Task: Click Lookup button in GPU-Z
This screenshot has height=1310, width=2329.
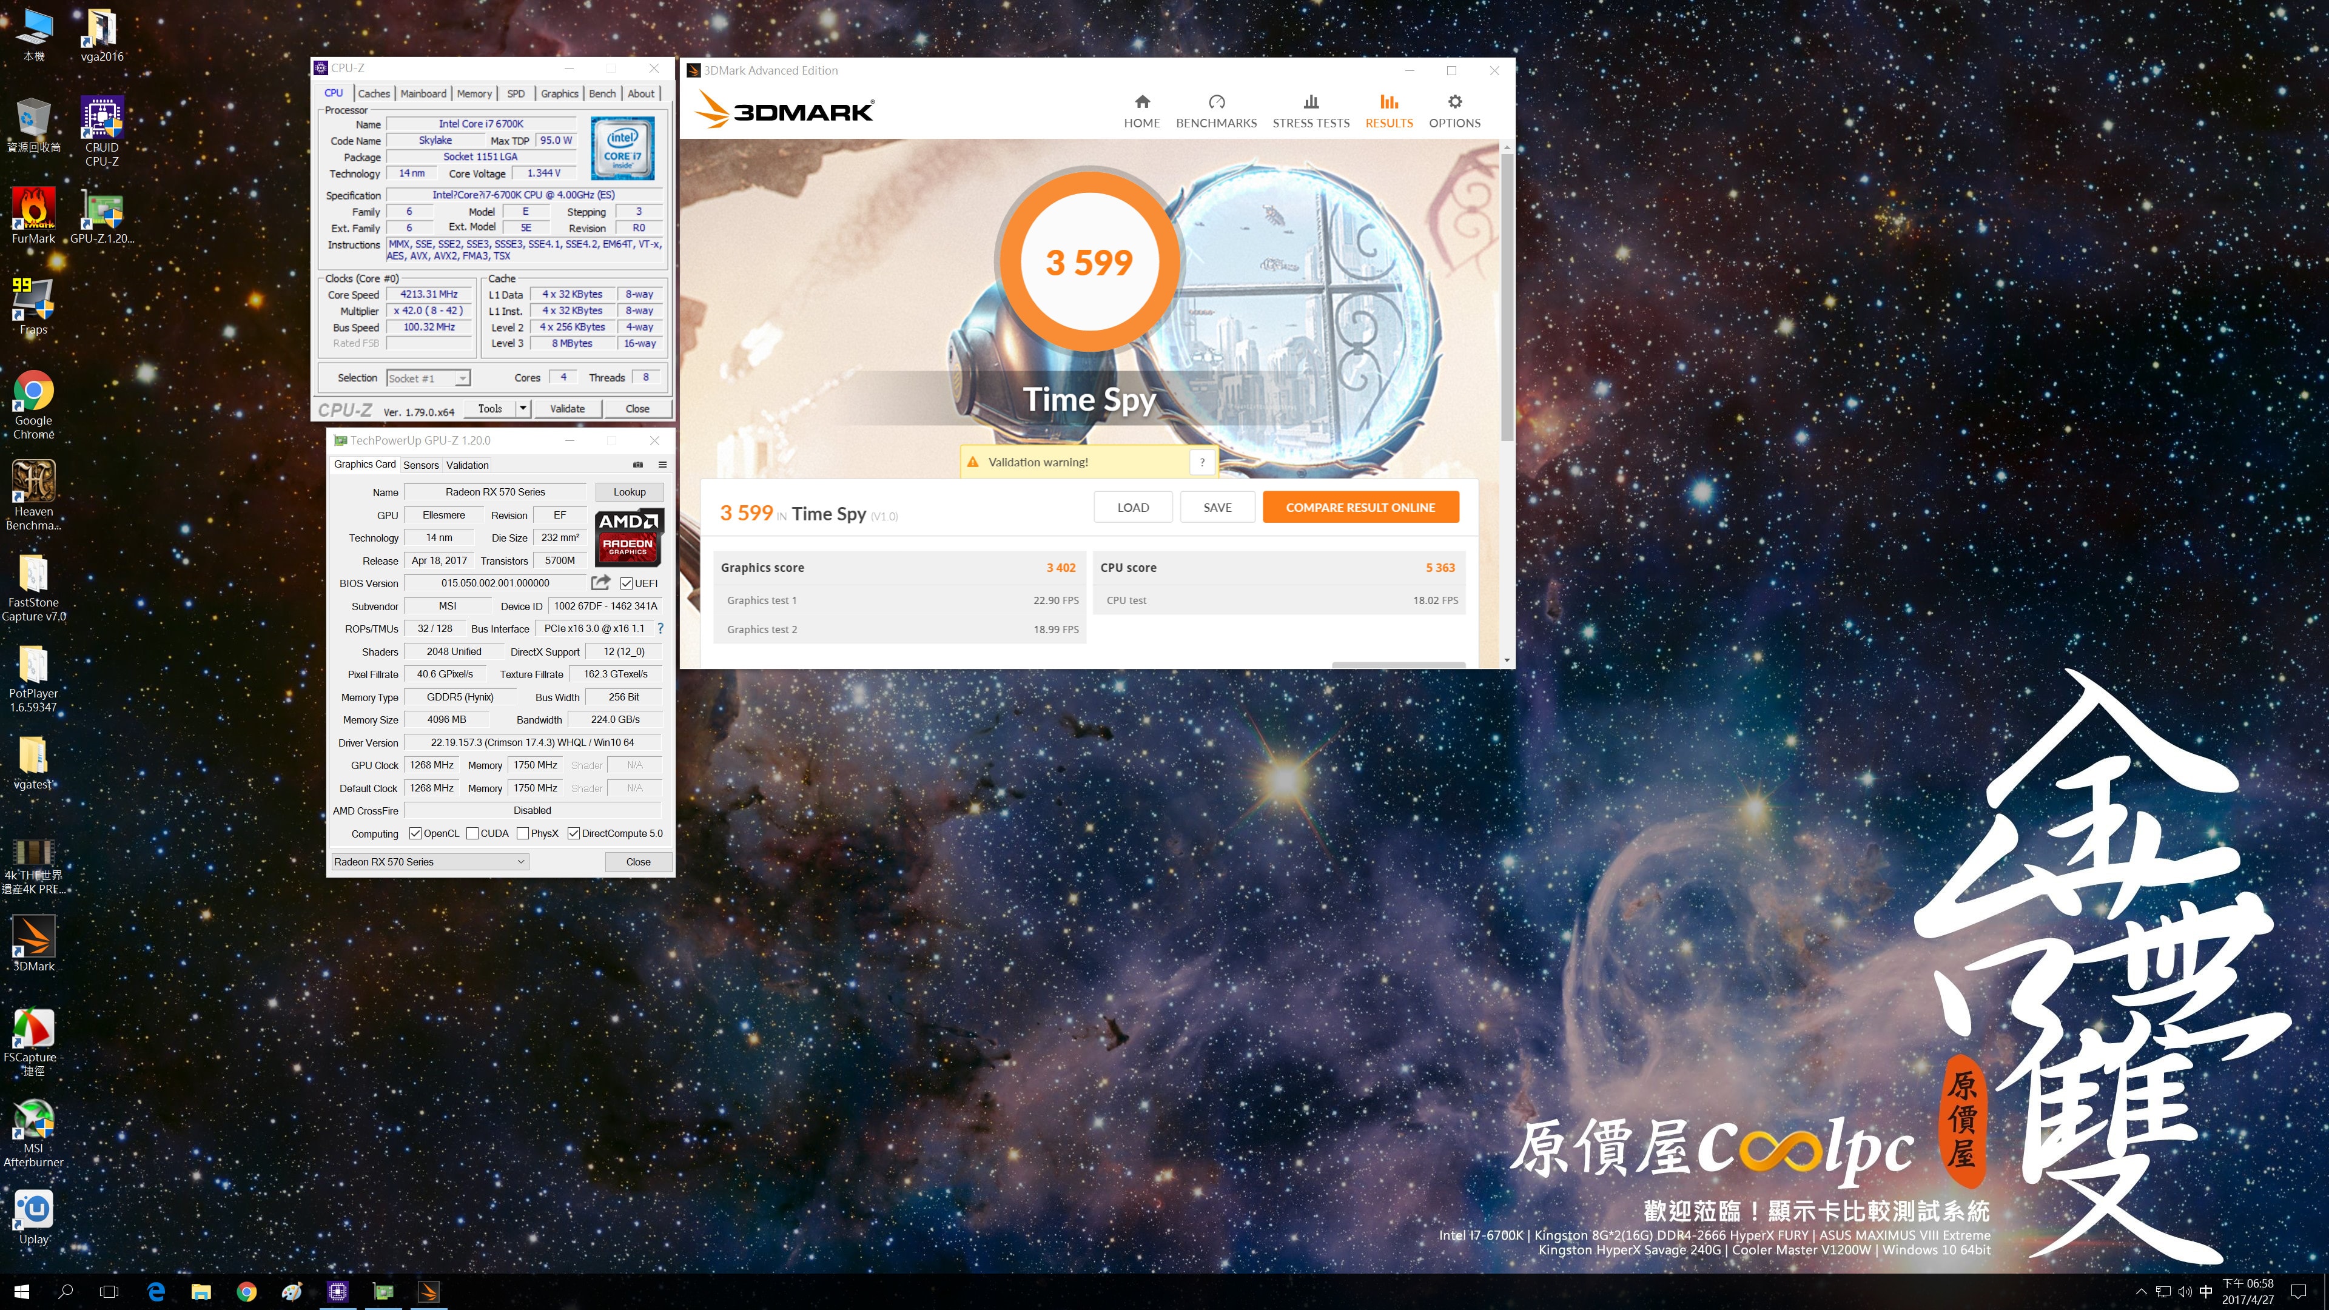Action: tap(630, 492)
